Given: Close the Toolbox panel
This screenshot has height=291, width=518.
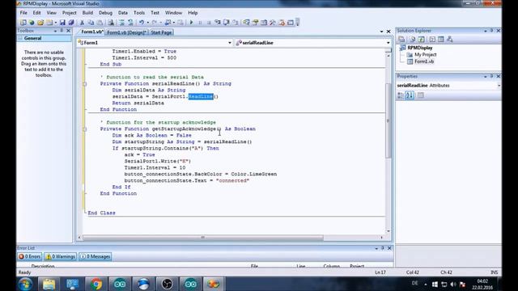Looking at the screenshot, I should tap(68, 31).
